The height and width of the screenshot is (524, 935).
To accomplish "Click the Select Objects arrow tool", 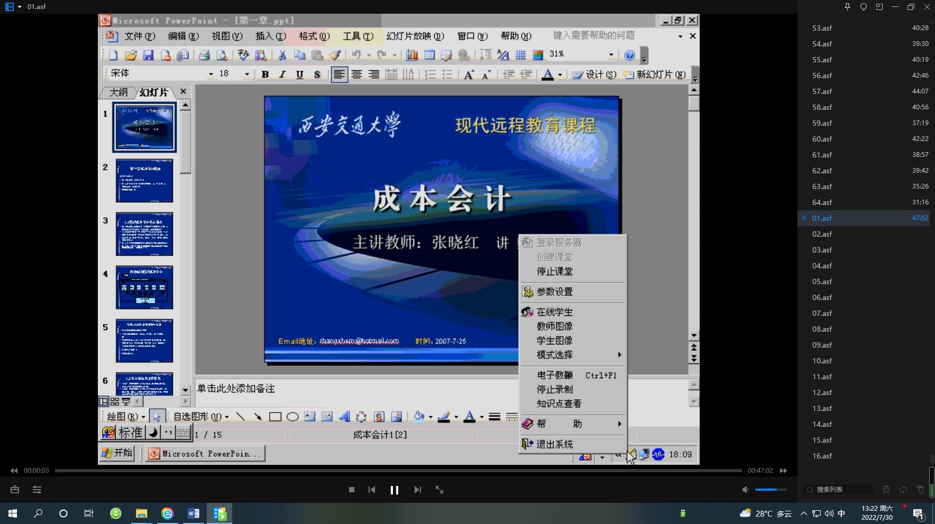I will point(157,417).
